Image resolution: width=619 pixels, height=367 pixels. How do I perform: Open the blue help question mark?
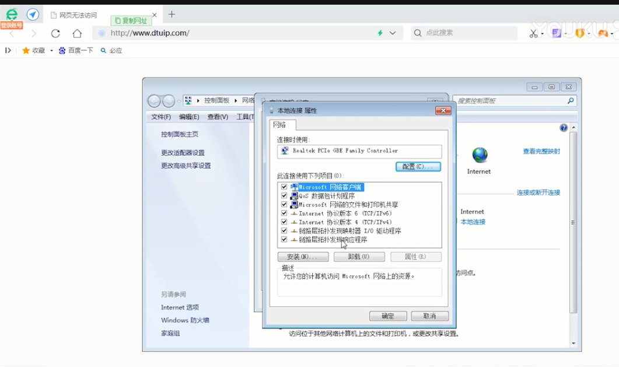coord(564,128)
